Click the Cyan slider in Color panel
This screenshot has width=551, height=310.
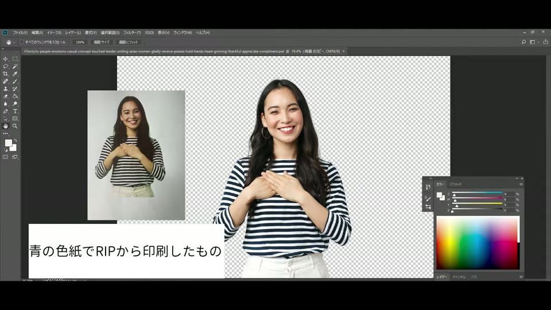(x=477, y=193)
